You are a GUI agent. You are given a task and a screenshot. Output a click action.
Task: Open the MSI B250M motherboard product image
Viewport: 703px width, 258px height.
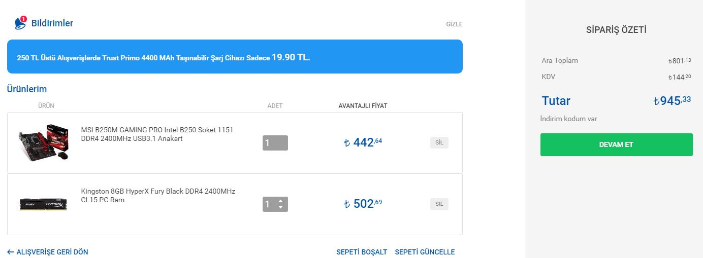click(44, 142)
